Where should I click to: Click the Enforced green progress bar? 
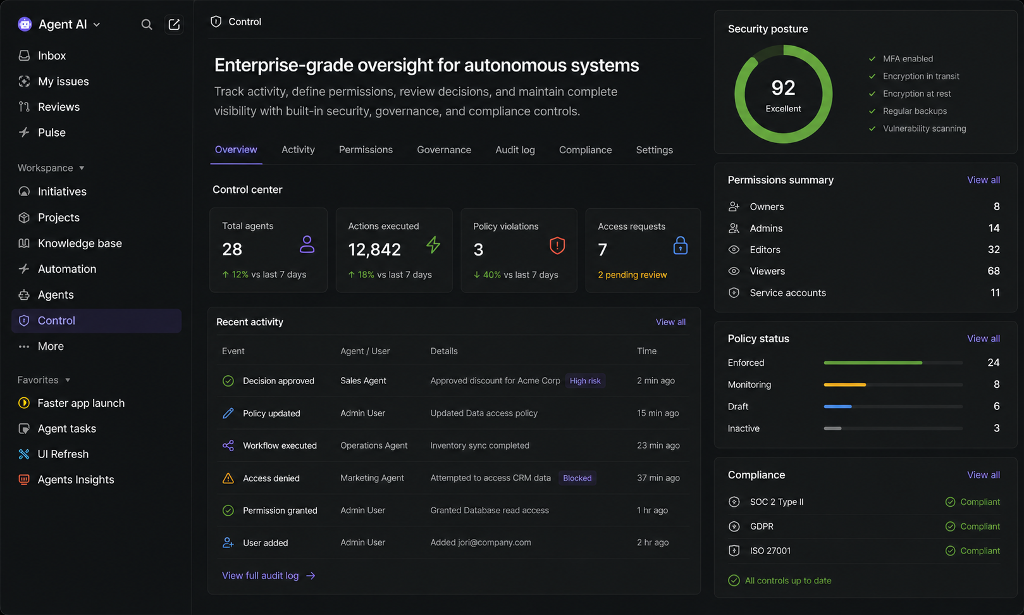pos(873,363)
